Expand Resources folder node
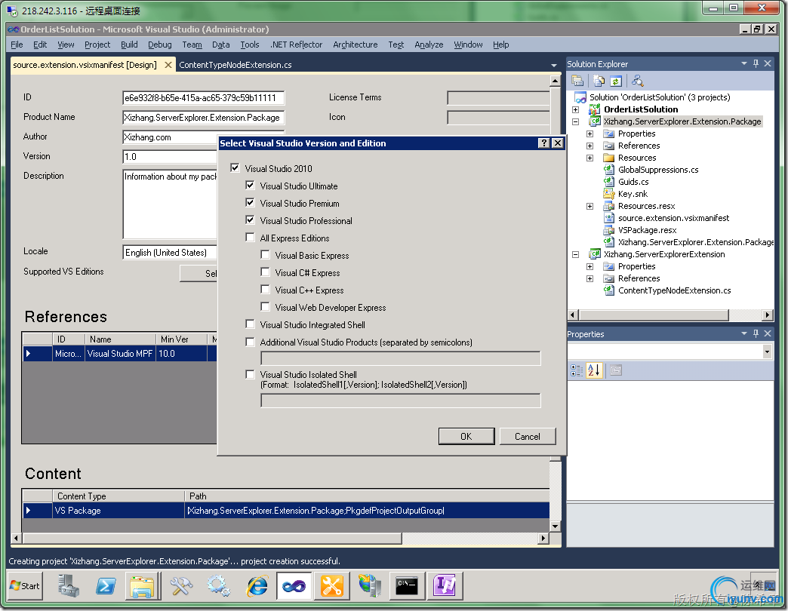Image resolution: width=788 pixels, height=611 pixels. point(590,158)
